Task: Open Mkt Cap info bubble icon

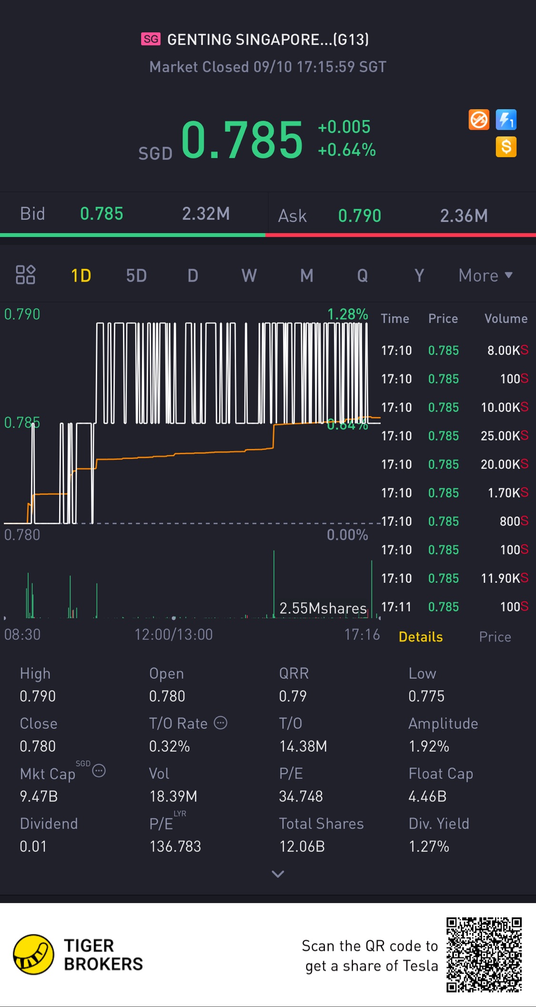Action: coord(99,771)
